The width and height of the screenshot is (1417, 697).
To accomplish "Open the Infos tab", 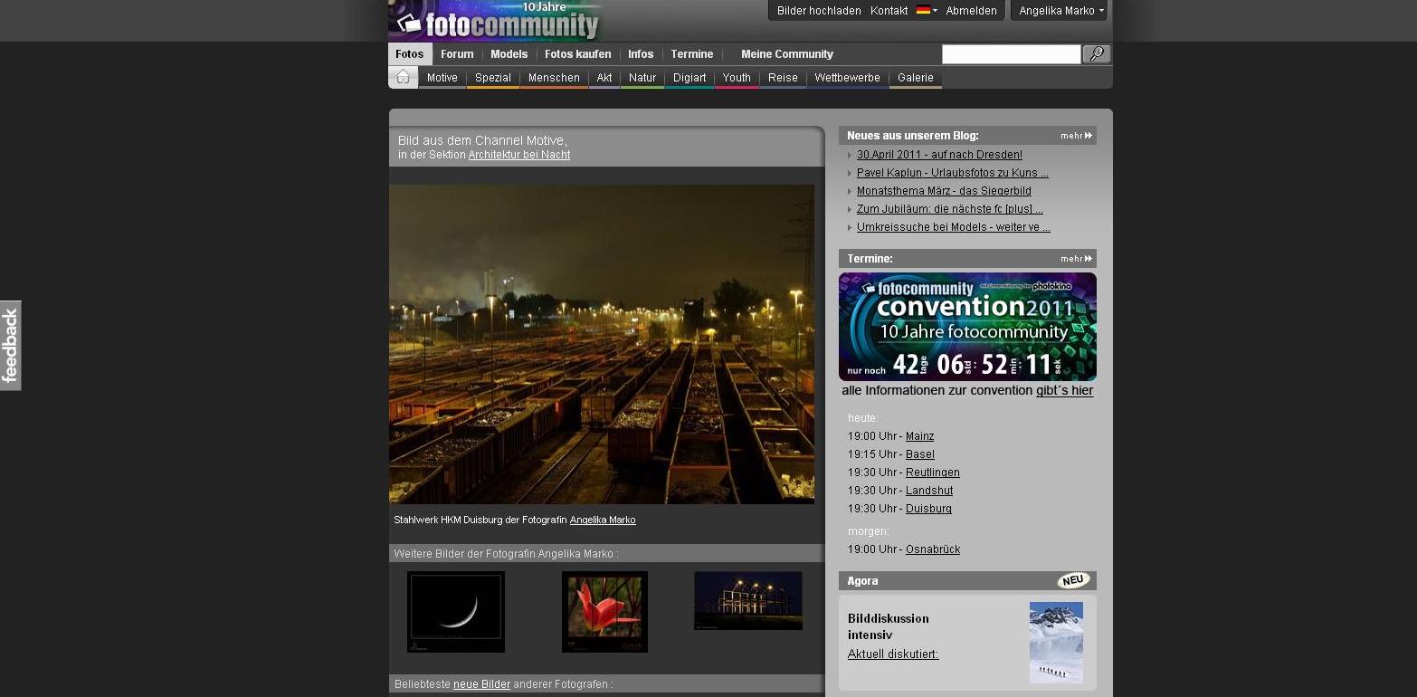I will pyautogui.click(x=641, y=54).
